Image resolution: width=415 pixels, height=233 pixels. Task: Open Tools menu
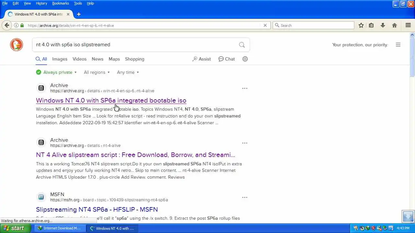click(x=78, y=3)
